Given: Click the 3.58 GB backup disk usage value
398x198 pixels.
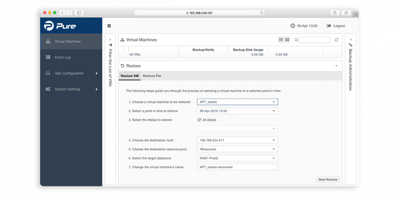Looking at the screenshot, I should click(x=257, y=55).
